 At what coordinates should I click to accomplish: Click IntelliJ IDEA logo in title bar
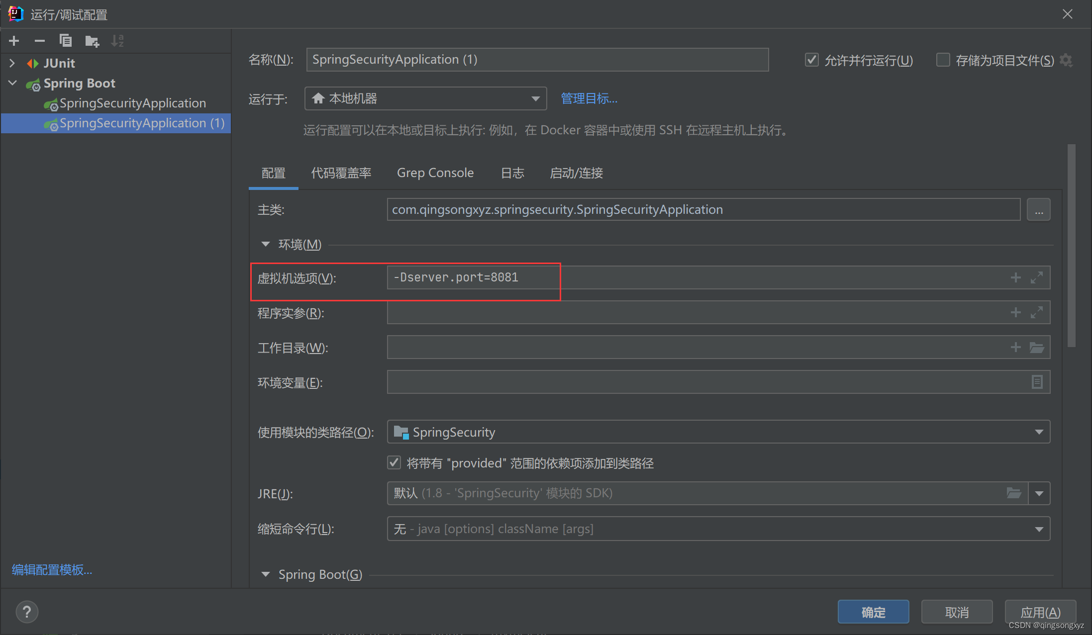pos(15,14)
